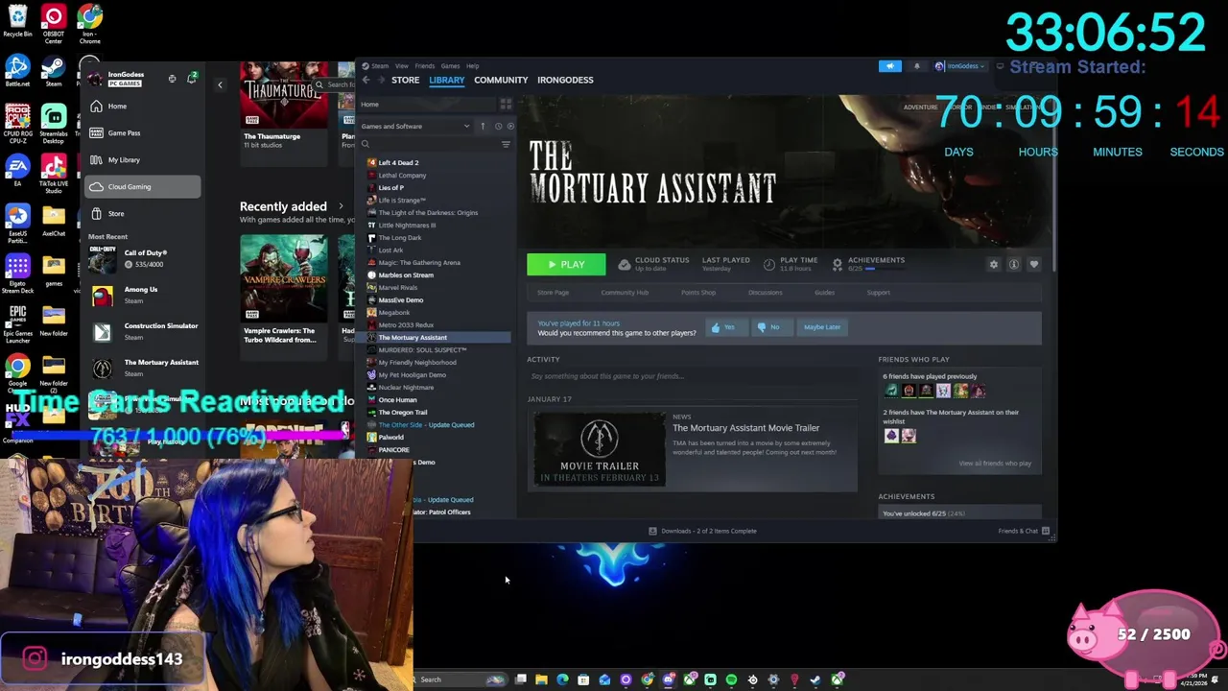Image resolution: width=1228 pixels, height=691 pixels.
Task: Switch to Steam COMMUNITY tab
Action: [x=501, y=80]
